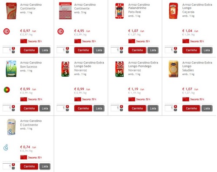Viewport: 217px width, 172px height.
Task: Add Novarroz Mondego rice to Carrinho
Action: pos(137,108)
